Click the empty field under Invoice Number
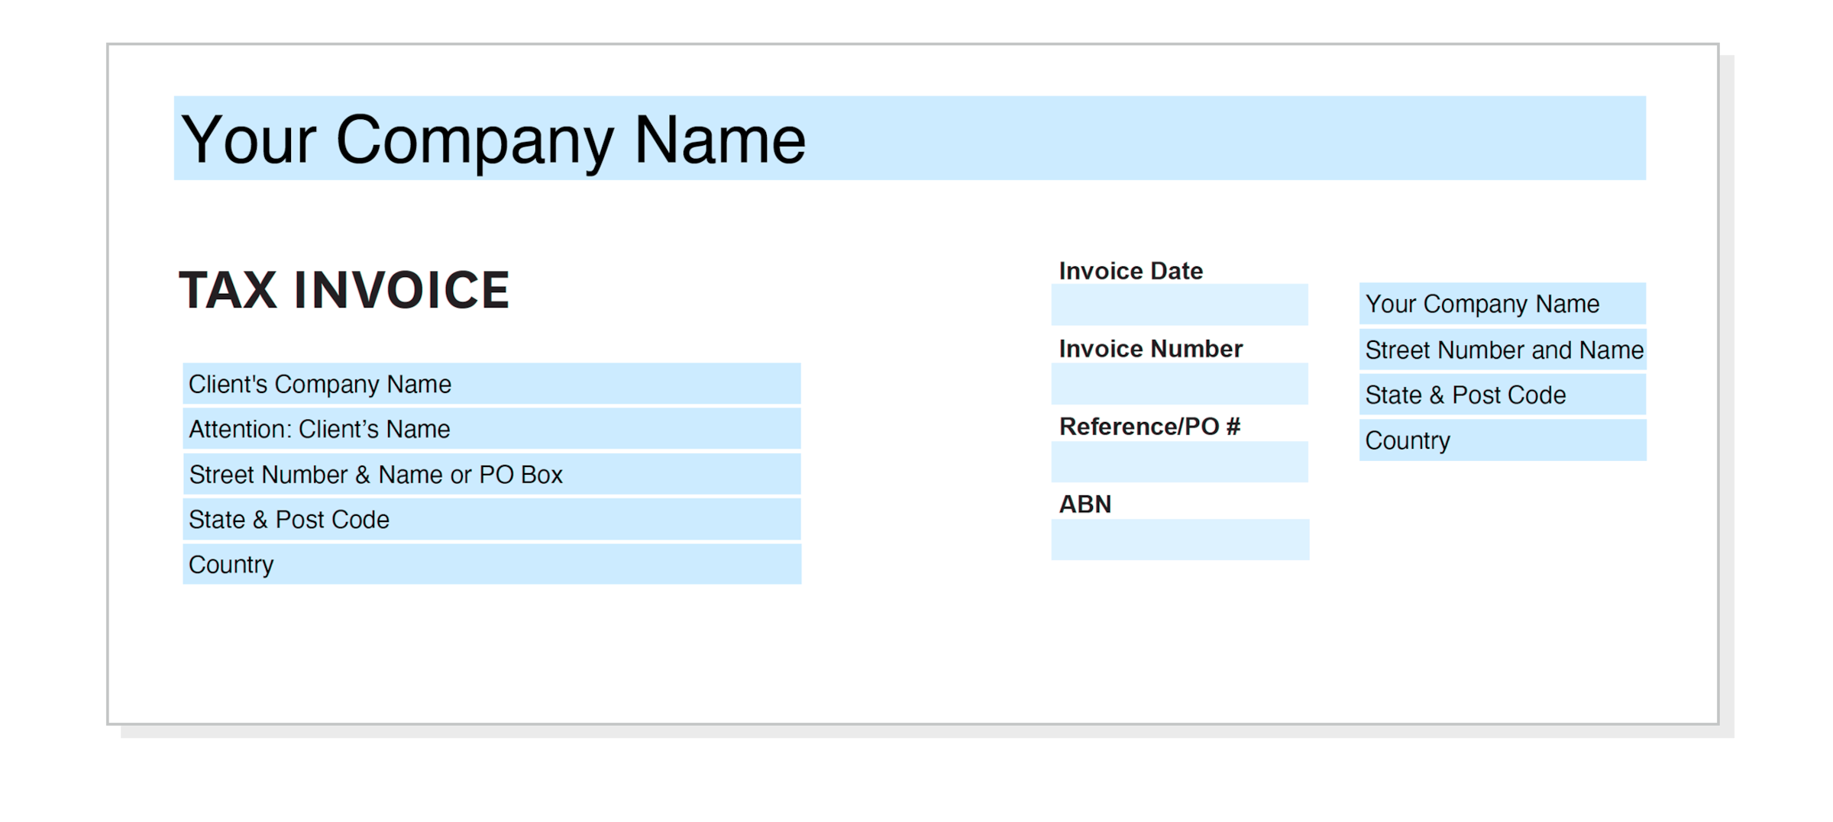This screenshot has height=822, width=1833. click(1179, 384)
